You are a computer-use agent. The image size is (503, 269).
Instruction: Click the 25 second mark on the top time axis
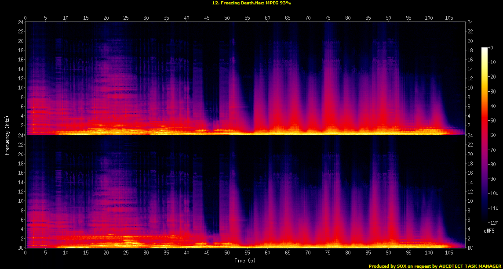[x=126, y=18]
